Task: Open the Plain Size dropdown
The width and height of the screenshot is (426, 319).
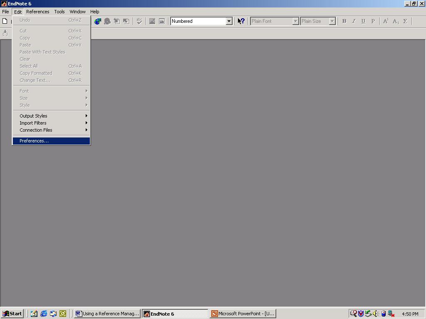Action: [332, 21]
